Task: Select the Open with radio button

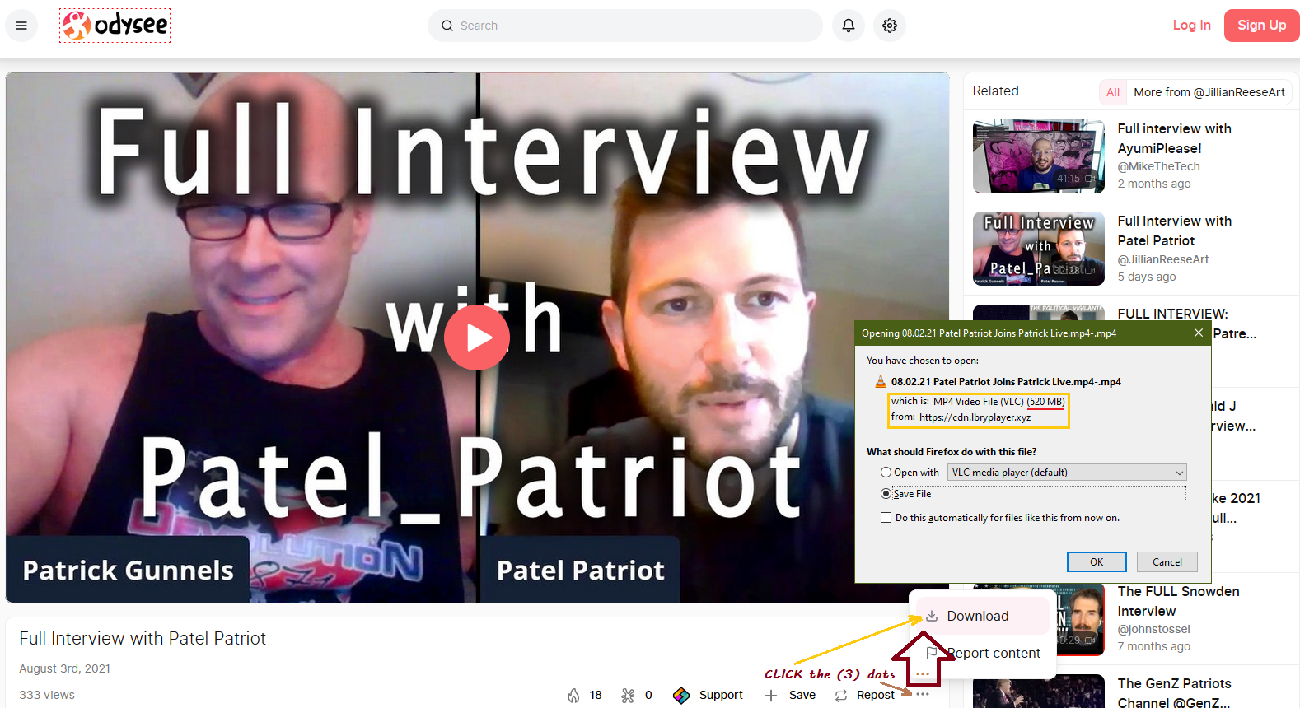Action: click(x=886, y=473)
